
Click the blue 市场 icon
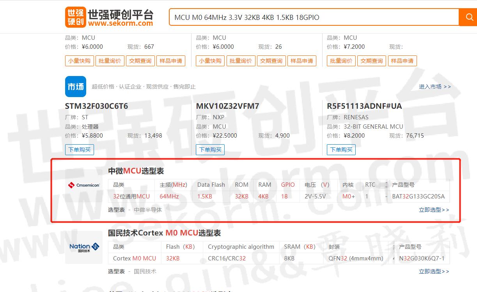[76, 87]
